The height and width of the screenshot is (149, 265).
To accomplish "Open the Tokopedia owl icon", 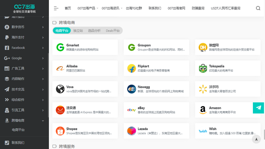I will (x=203, y=68).
